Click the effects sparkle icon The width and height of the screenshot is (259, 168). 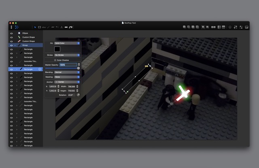point(236,27)
